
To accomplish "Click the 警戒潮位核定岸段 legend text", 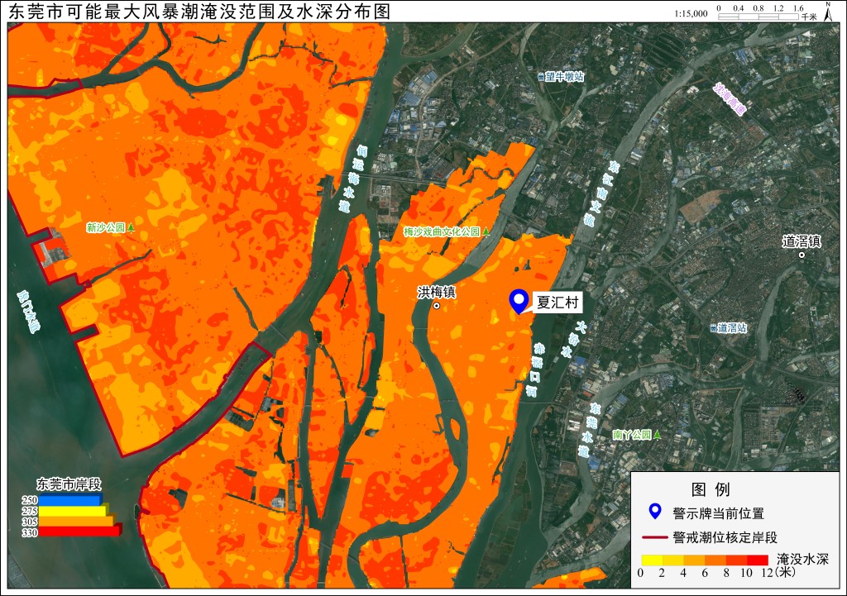I will click(725, 537).
